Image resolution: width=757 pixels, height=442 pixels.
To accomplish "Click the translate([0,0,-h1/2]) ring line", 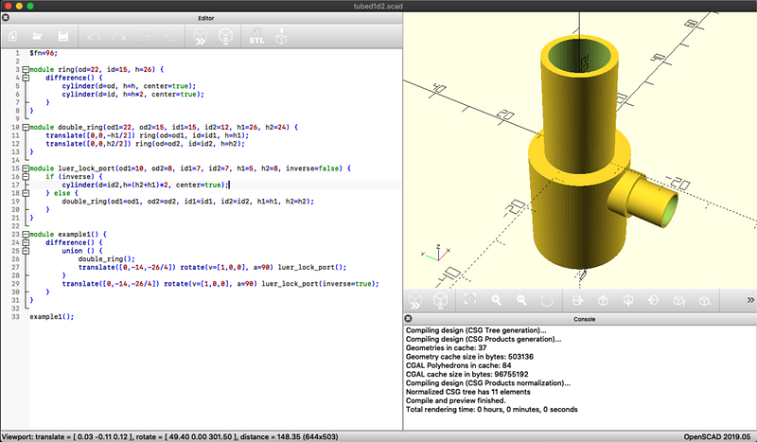I will point(148,135).
